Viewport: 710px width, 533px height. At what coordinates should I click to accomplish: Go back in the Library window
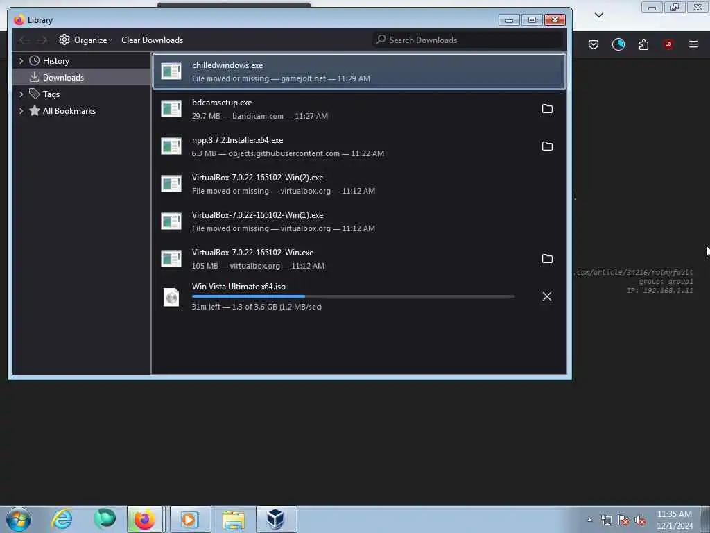pyautogui.click(x=24, y=40)
